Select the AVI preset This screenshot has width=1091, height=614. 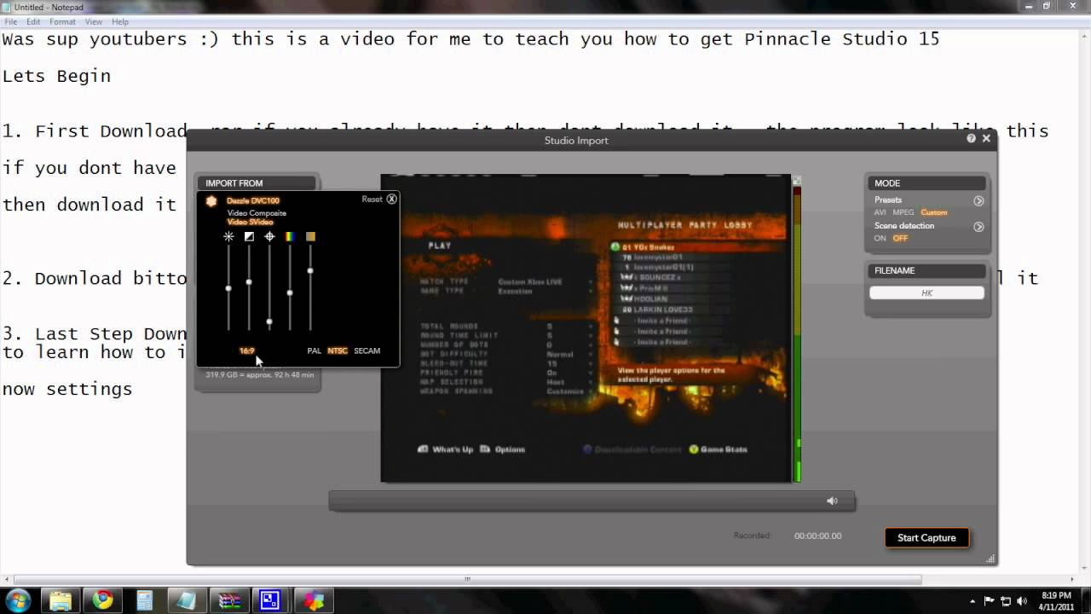[880, 212]
